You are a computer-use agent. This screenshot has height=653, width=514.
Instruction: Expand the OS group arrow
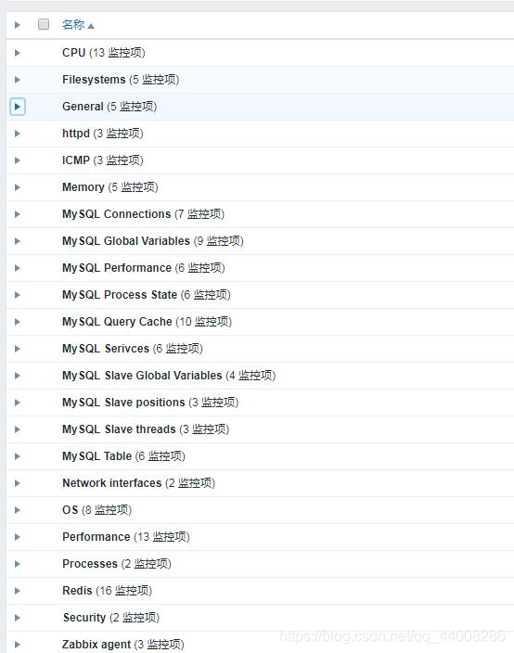click(17, 510)
